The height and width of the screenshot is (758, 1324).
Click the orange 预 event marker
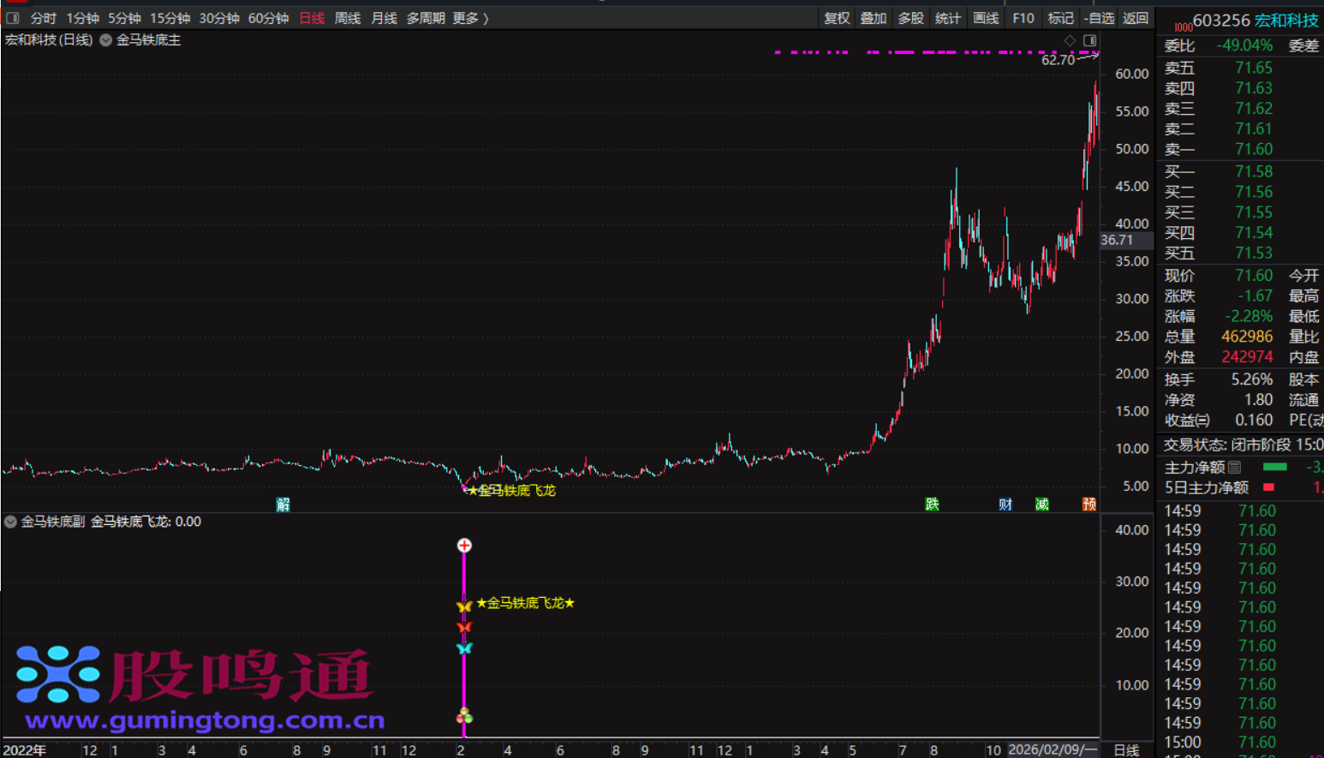click(1088, 504)
